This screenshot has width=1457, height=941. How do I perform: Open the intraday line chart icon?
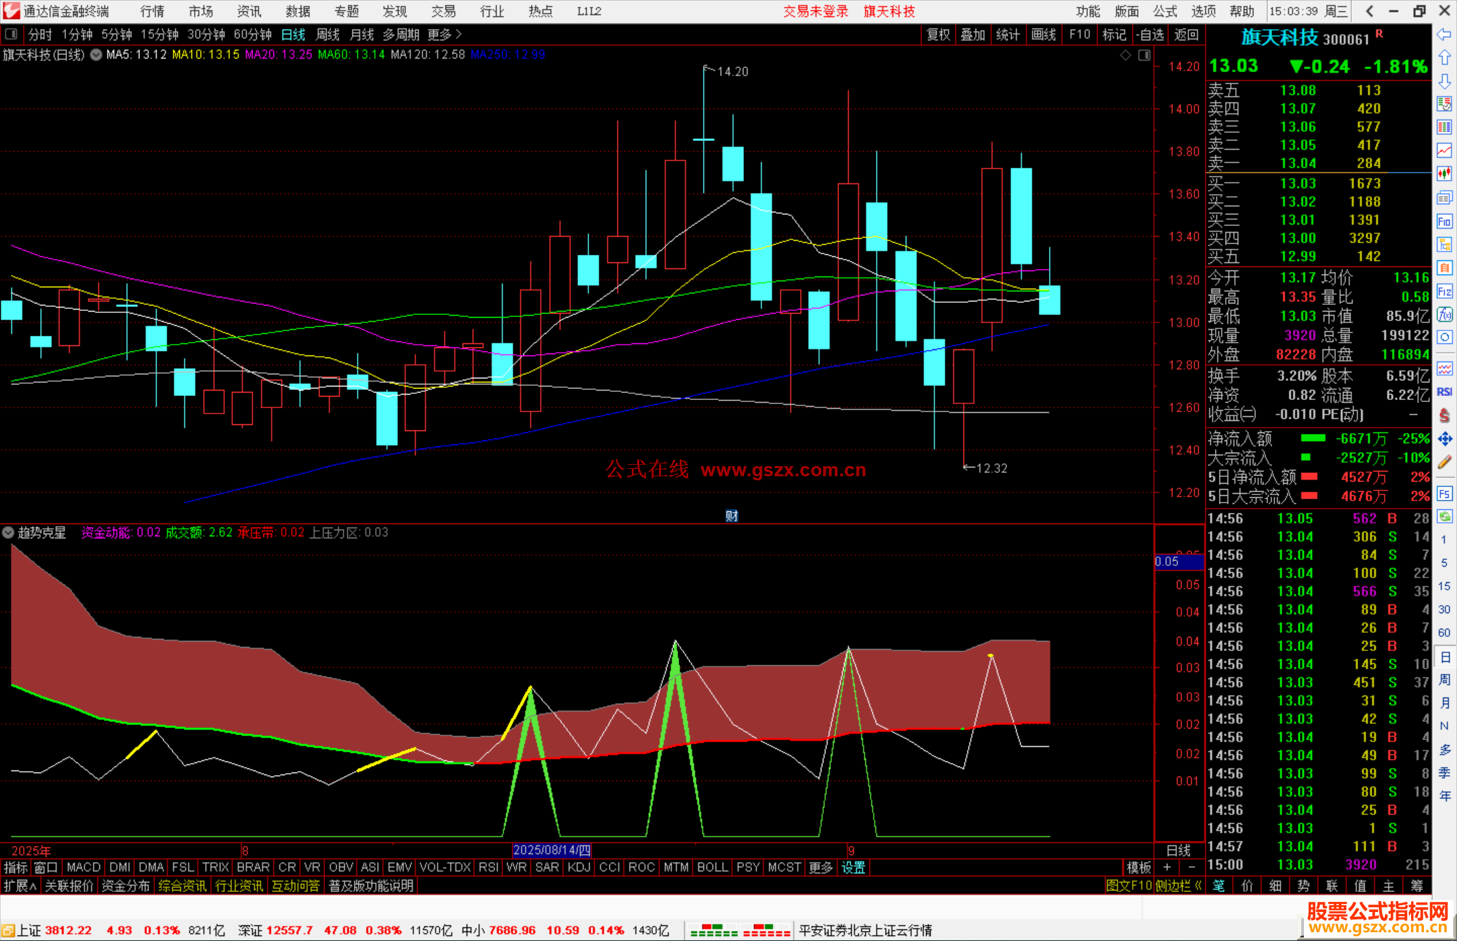(1444, 150)
